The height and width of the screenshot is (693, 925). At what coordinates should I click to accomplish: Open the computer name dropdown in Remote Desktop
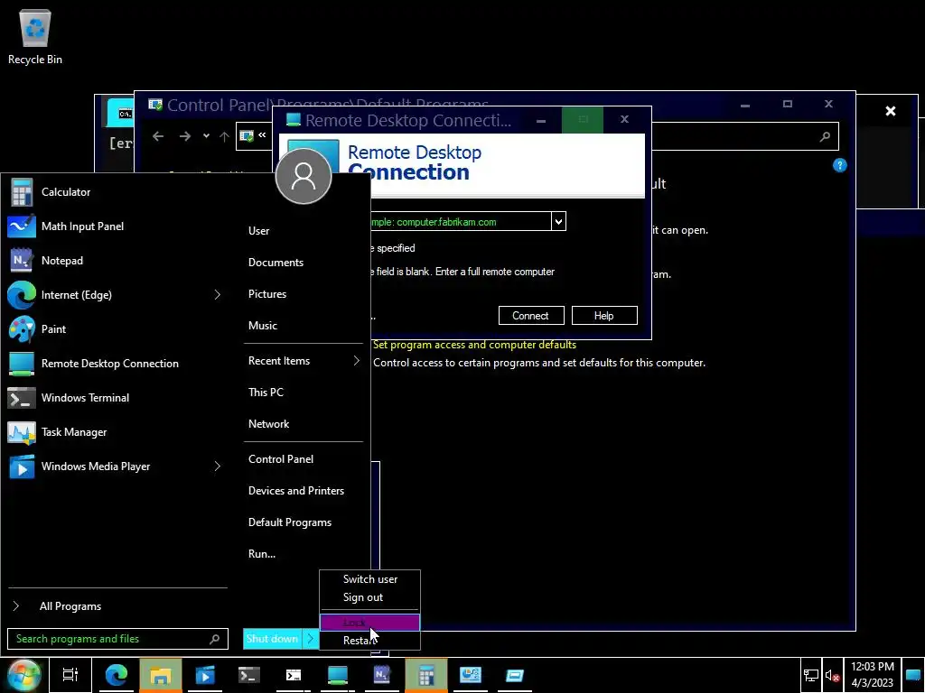point(558,222)
